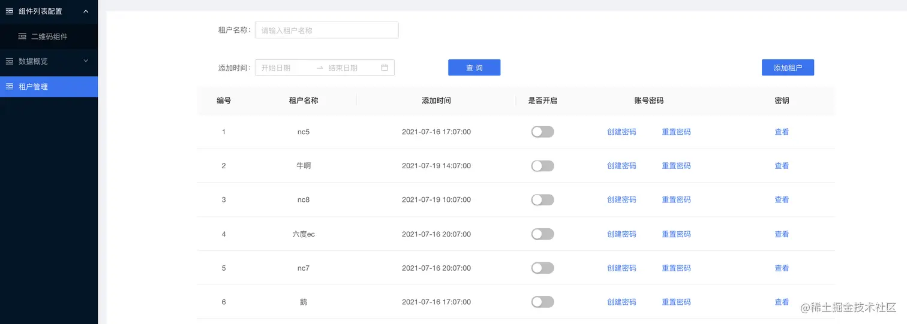Click the 密钥 column header

(782, 101)
